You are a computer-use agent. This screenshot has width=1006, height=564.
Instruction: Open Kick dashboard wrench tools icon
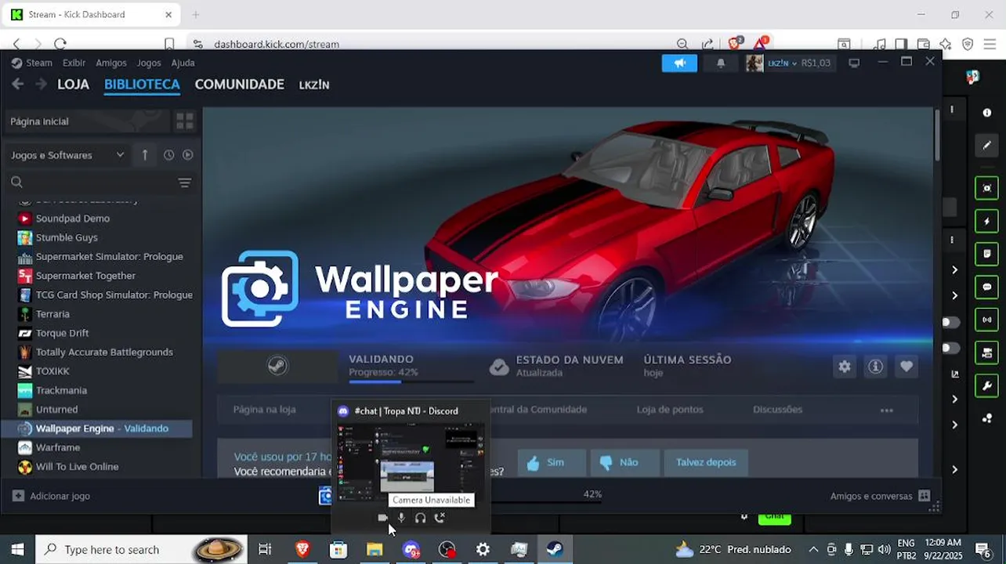(987, 385)
